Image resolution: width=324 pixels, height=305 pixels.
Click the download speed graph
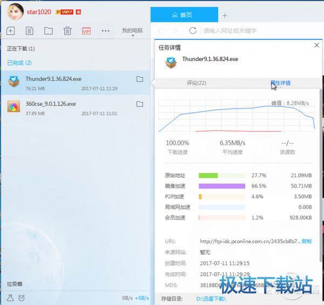pos(237,116)
